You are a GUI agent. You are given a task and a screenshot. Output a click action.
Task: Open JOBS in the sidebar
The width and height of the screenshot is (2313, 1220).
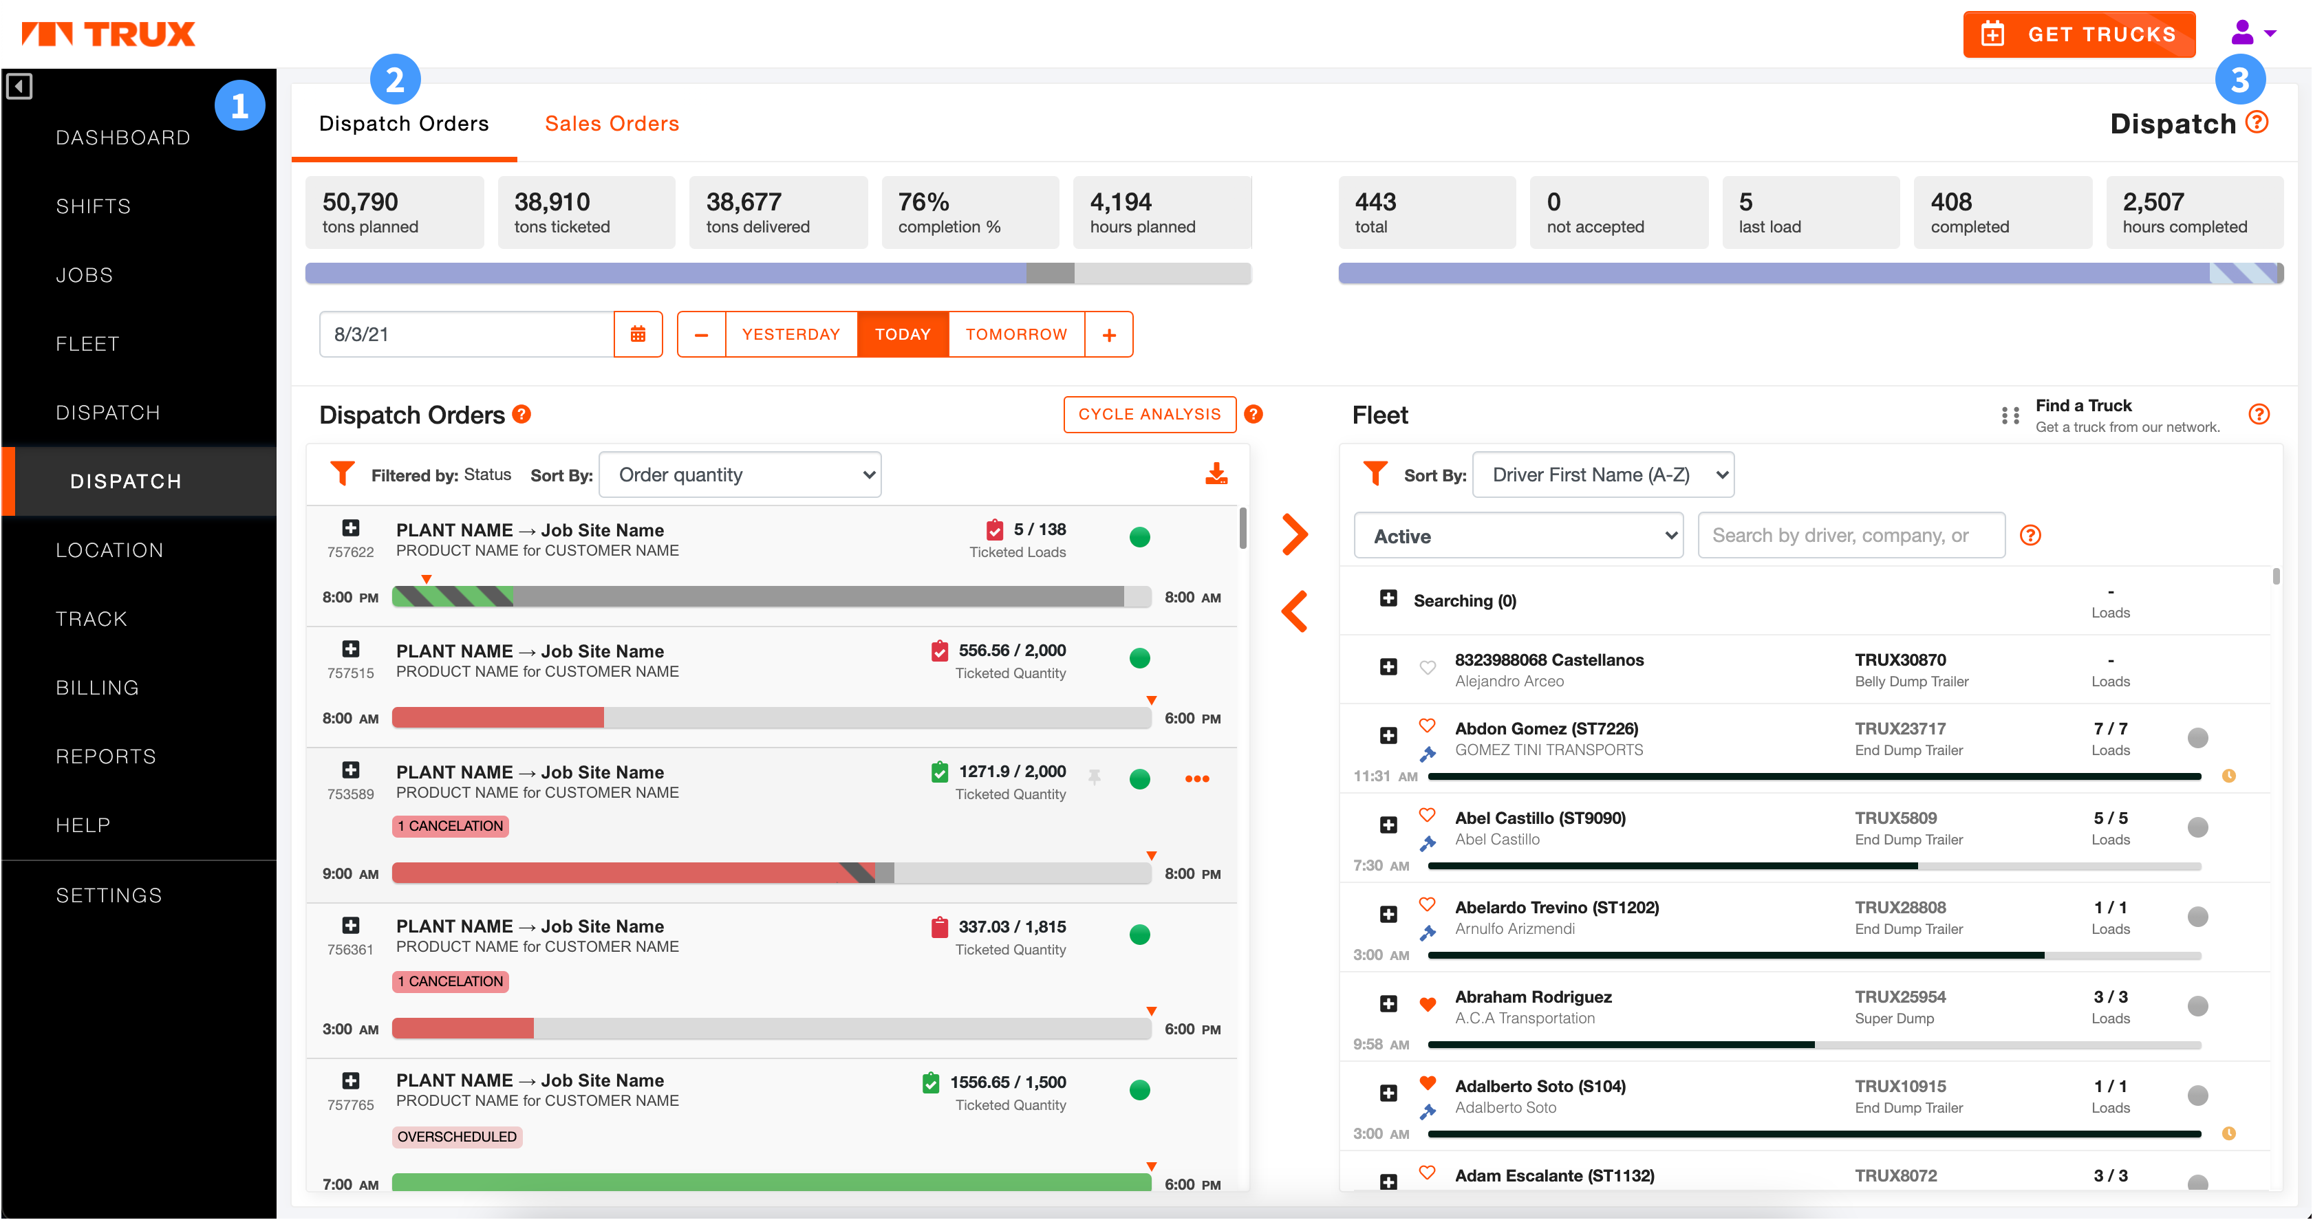pyautogui.click(x=85, y=274)
